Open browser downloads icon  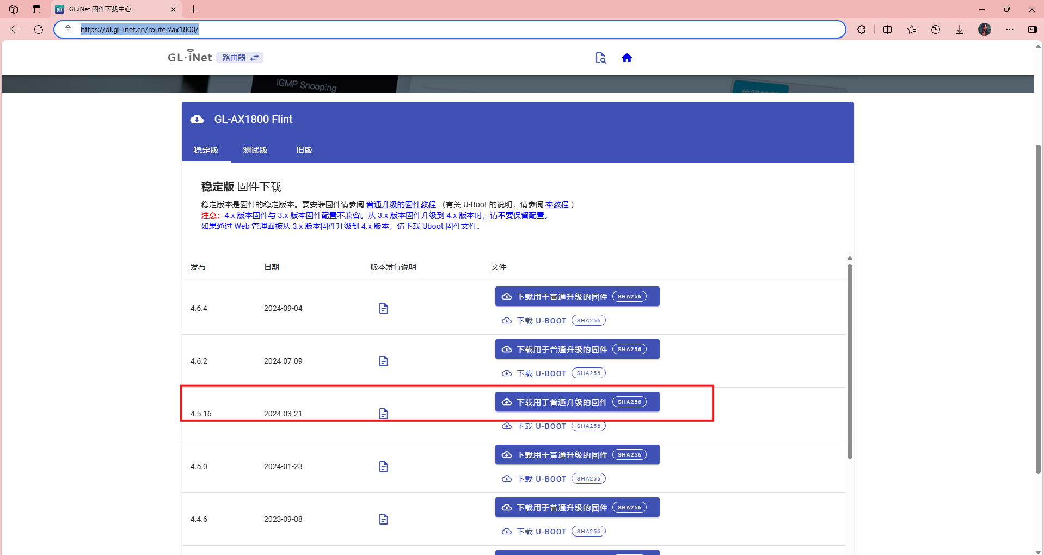click(x=959, y=29)
